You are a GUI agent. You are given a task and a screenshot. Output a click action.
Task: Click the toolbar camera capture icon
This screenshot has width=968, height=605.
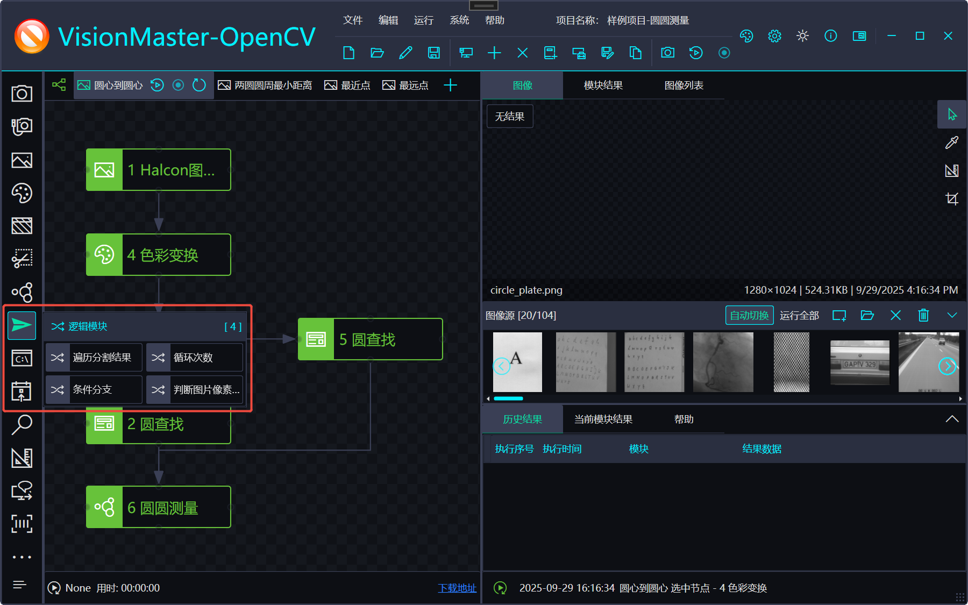click(x=667, y=53)
